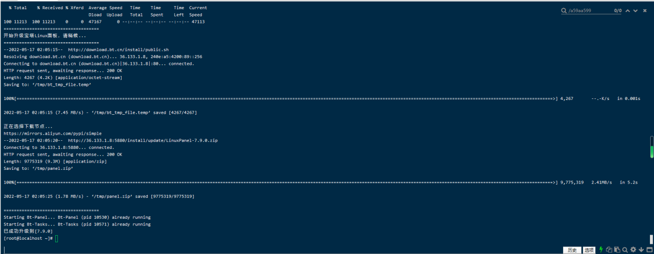Click the LinuxPanel-7.9.0.zip download URL
The image size is (654, 254).
tap(143, 140)
